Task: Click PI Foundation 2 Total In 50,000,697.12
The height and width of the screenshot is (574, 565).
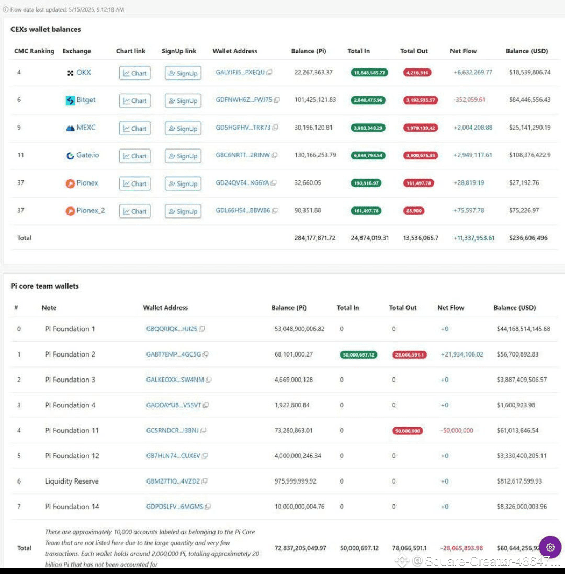Action: (x=358, y=354)
